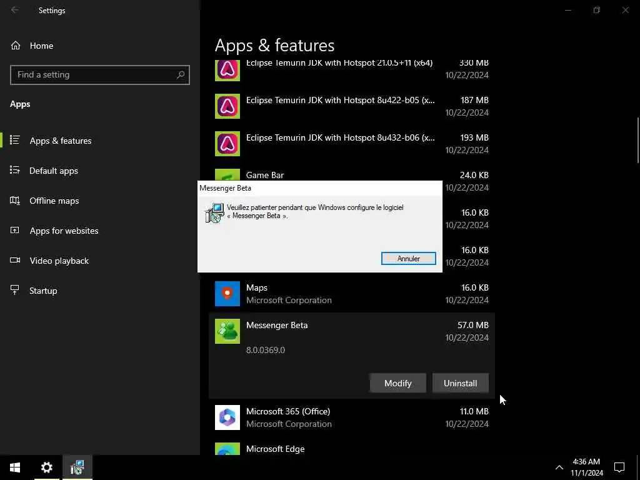Click the Maps app icon
The image size is (640, 480).
227,294
